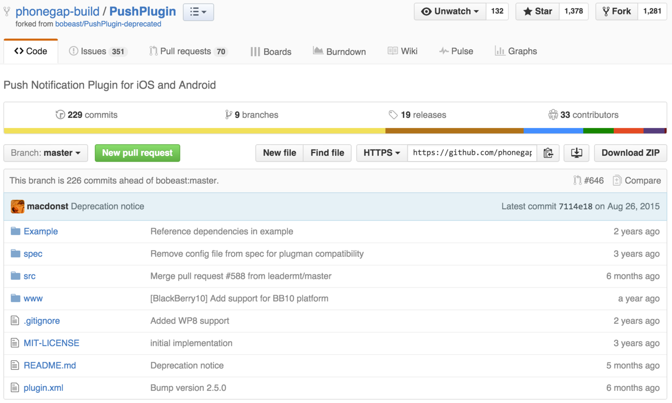The width and height of the screenshot is (672, 403).
Task: Click the spec folder icon
Action: (16, 253)
